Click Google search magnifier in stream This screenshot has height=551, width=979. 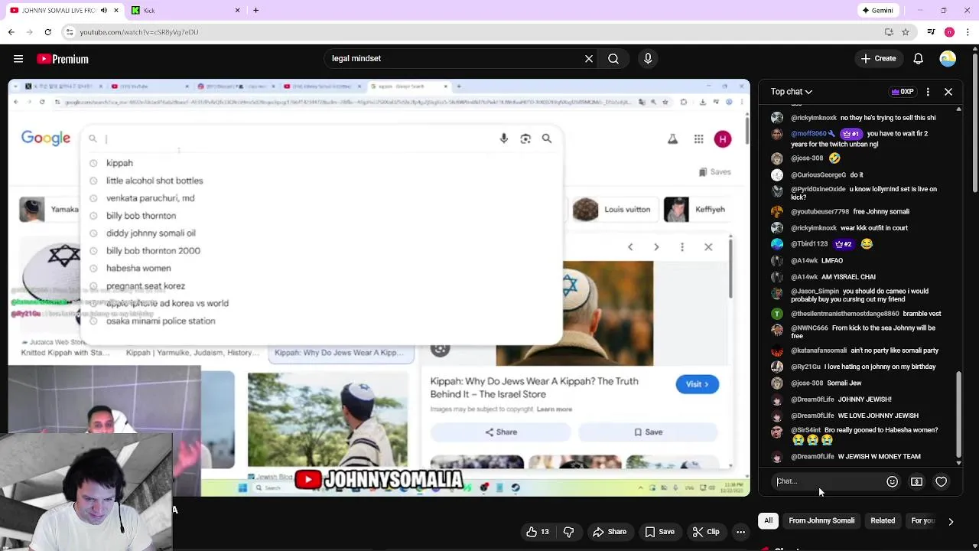pyautogui.click(x=547, y=139)
